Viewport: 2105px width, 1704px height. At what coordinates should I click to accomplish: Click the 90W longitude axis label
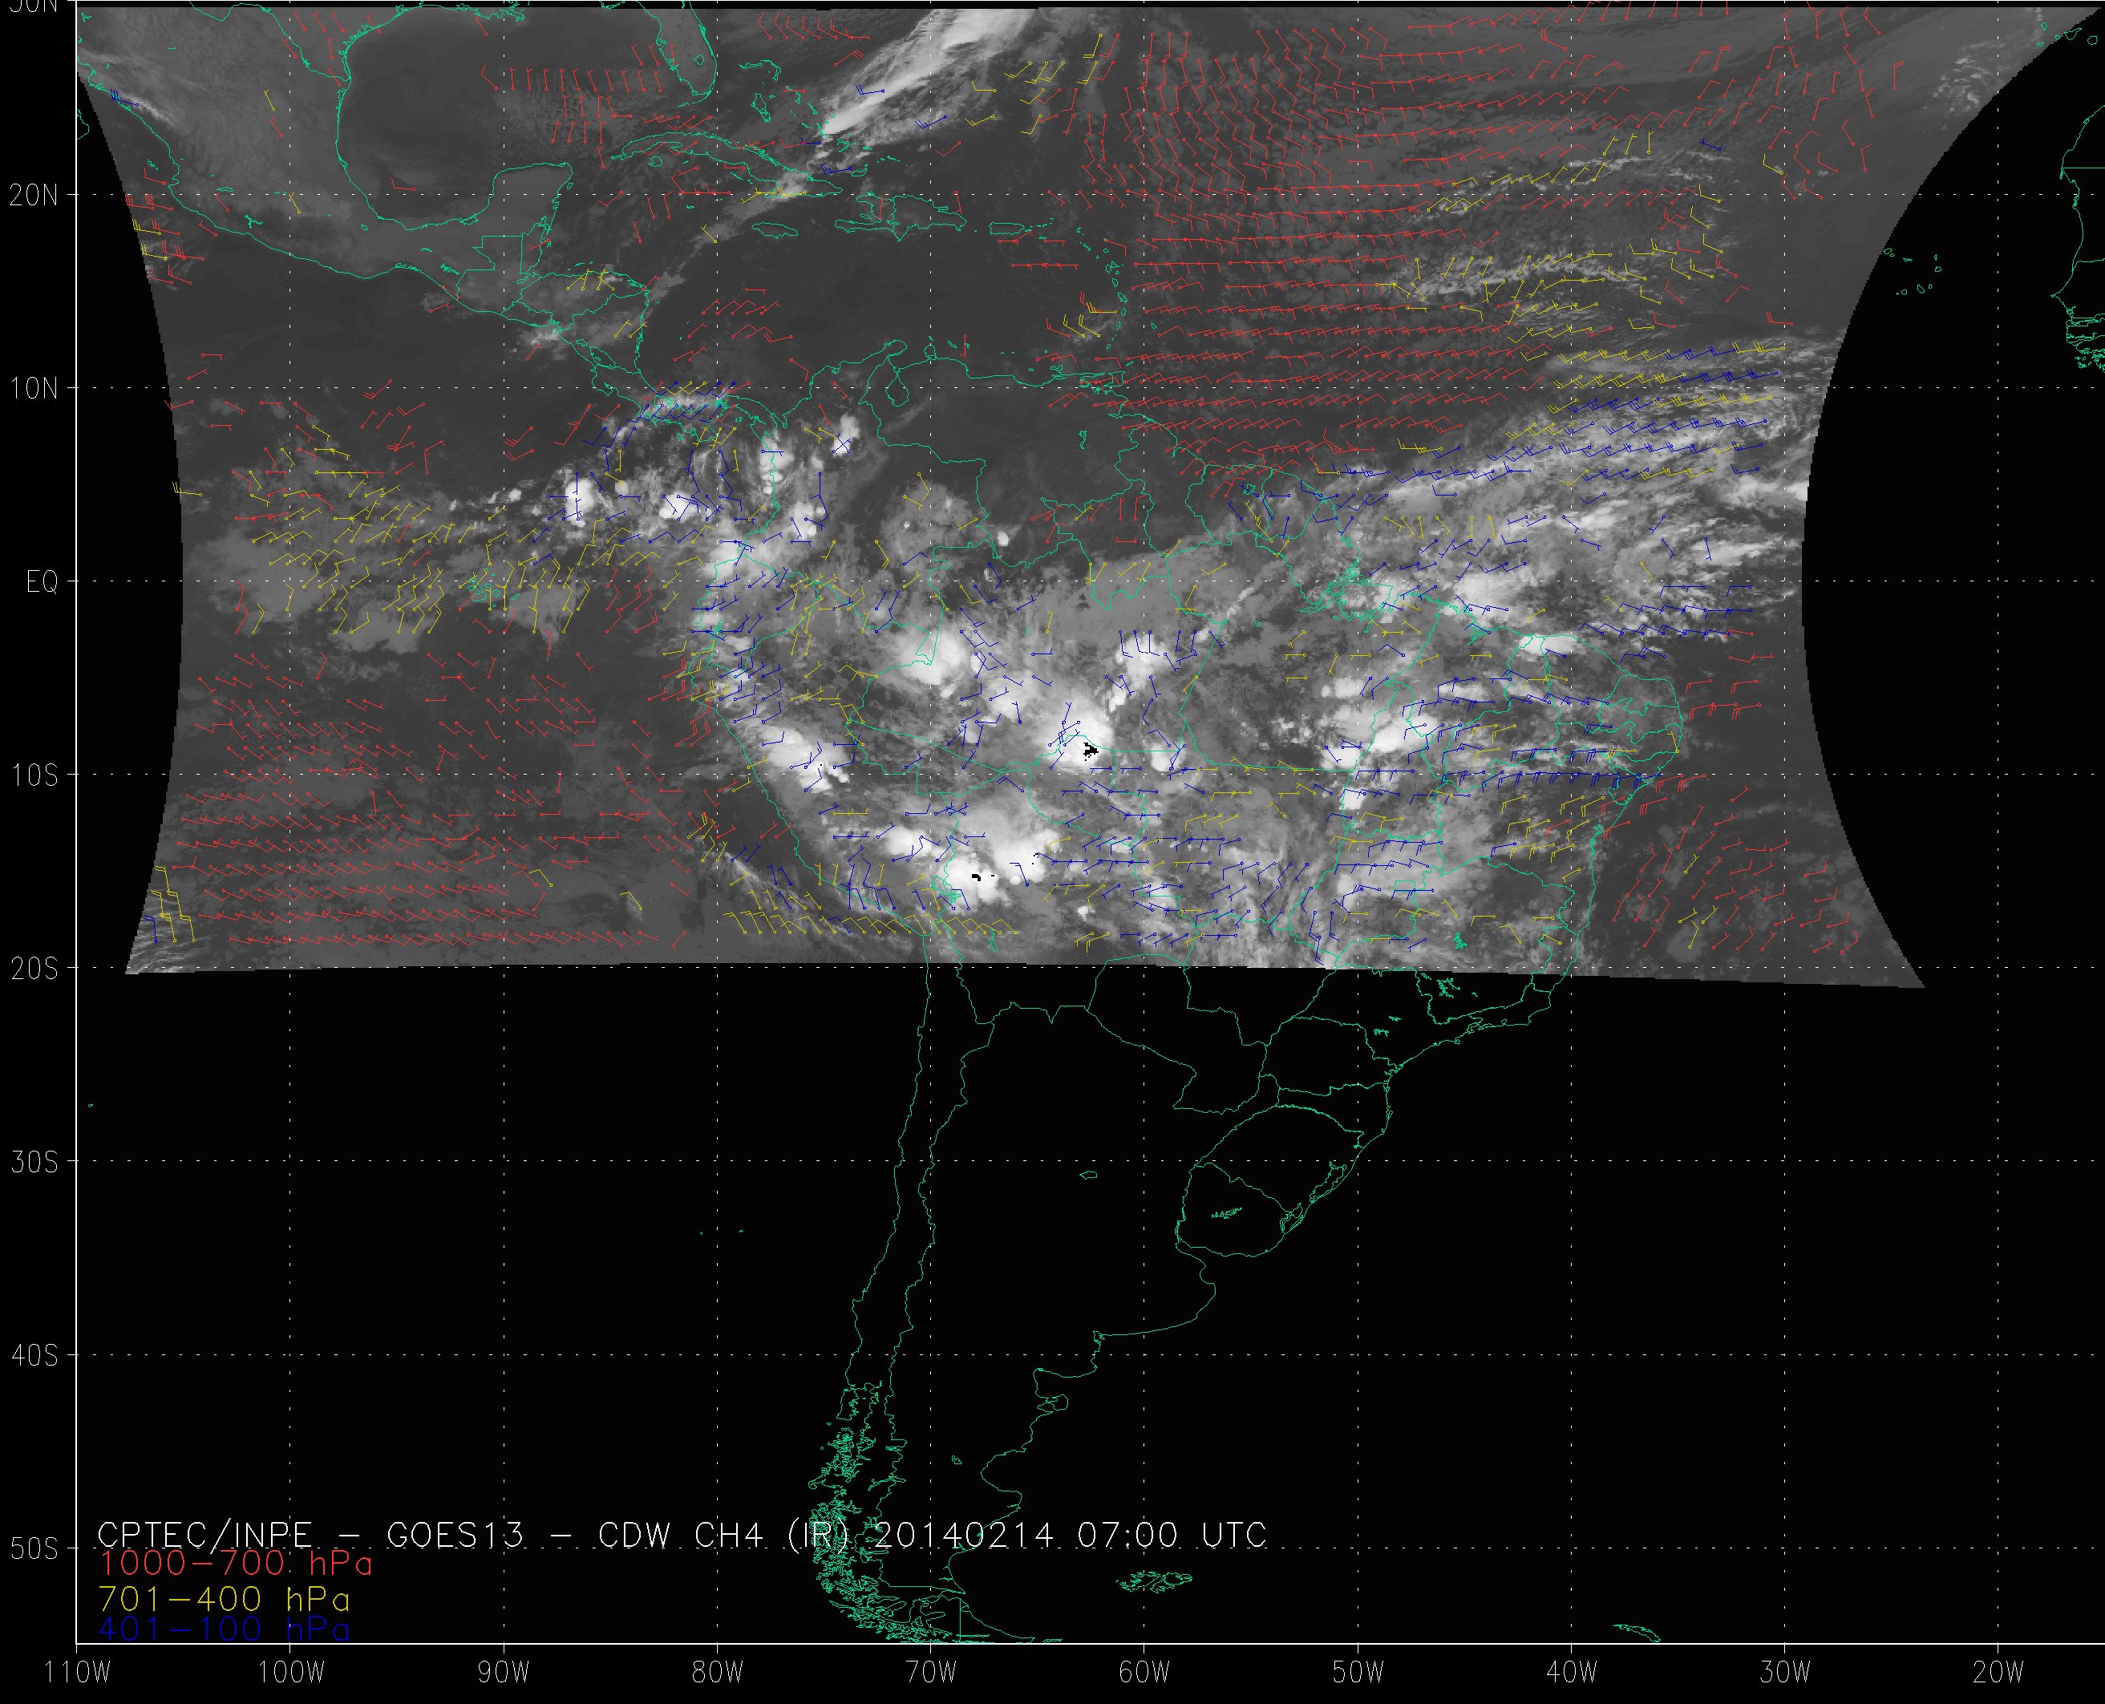click(504, 1673)
